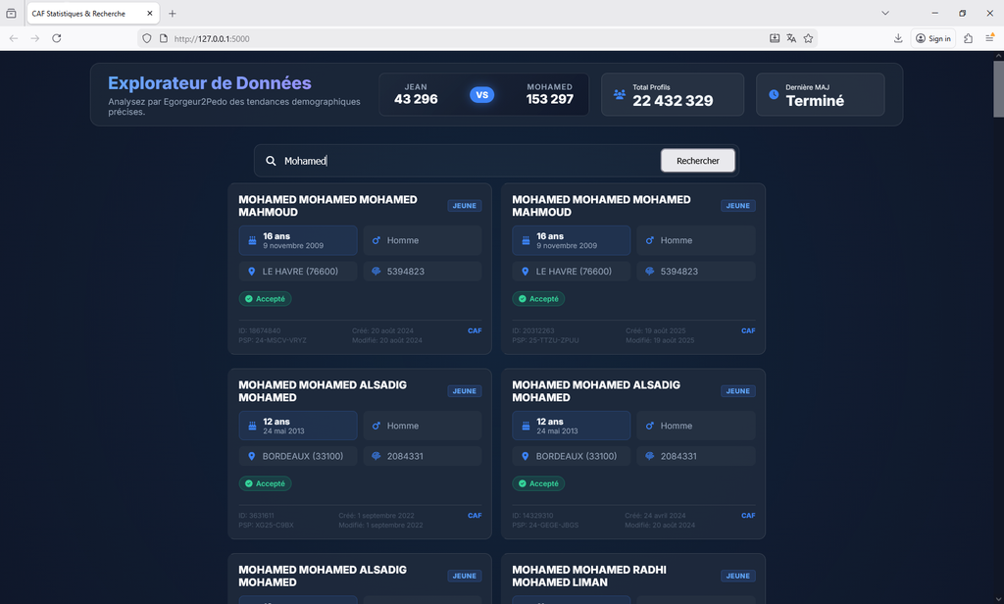Open the browser hamburger application menu
This screenshot has height=604, width=1004.
click(990, 38)
